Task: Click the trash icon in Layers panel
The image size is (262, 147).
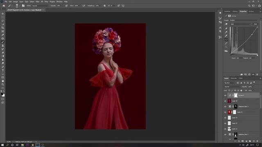Action: [257, 141]
